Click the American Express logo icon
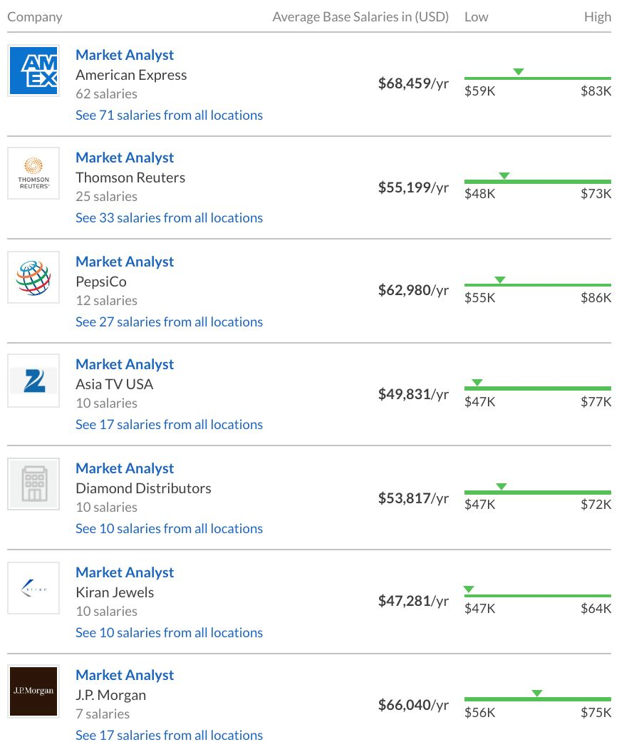This screenshot has height=747, width=624. pyautogui.click(x=33, y=71)
